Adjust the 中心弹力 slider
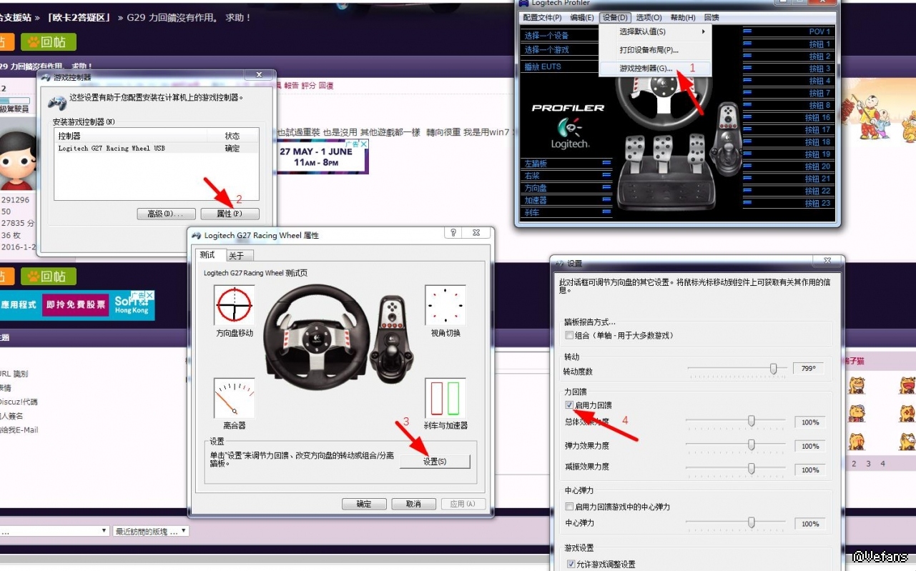 [x=751, y=523]
